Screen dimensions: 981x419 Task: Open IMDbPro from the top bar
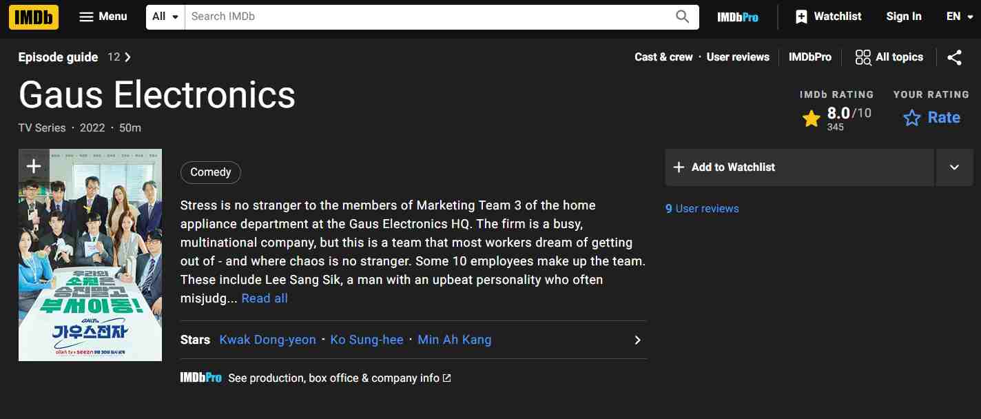click(738, 17)
